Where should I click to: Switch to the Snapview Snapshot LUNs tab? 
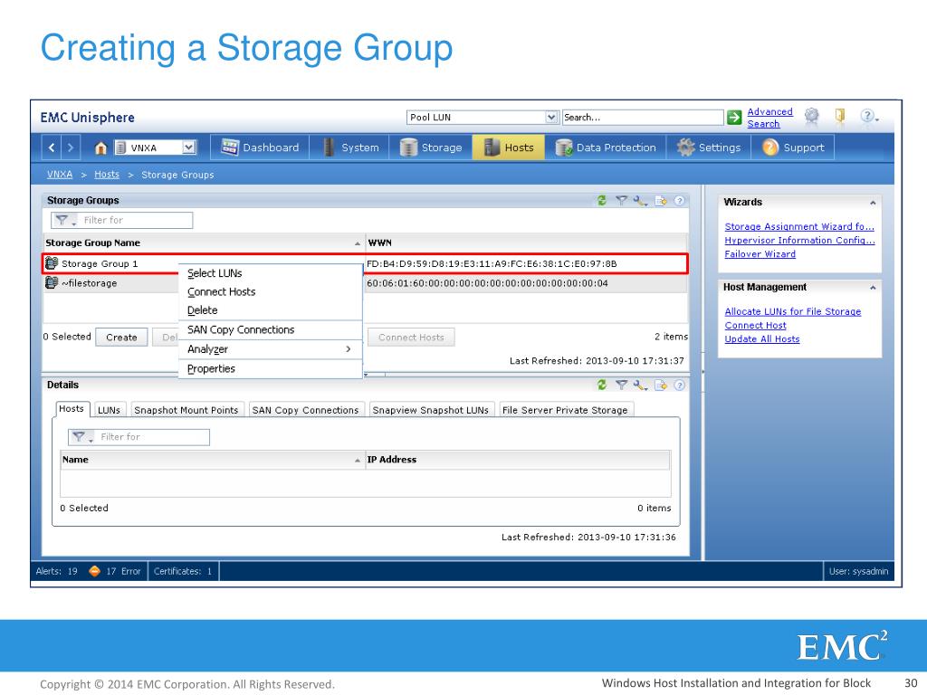[430, 410]
